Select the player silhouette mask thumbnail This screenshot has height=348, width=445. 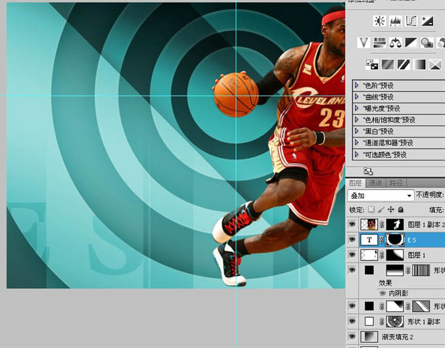pos(395,224)
